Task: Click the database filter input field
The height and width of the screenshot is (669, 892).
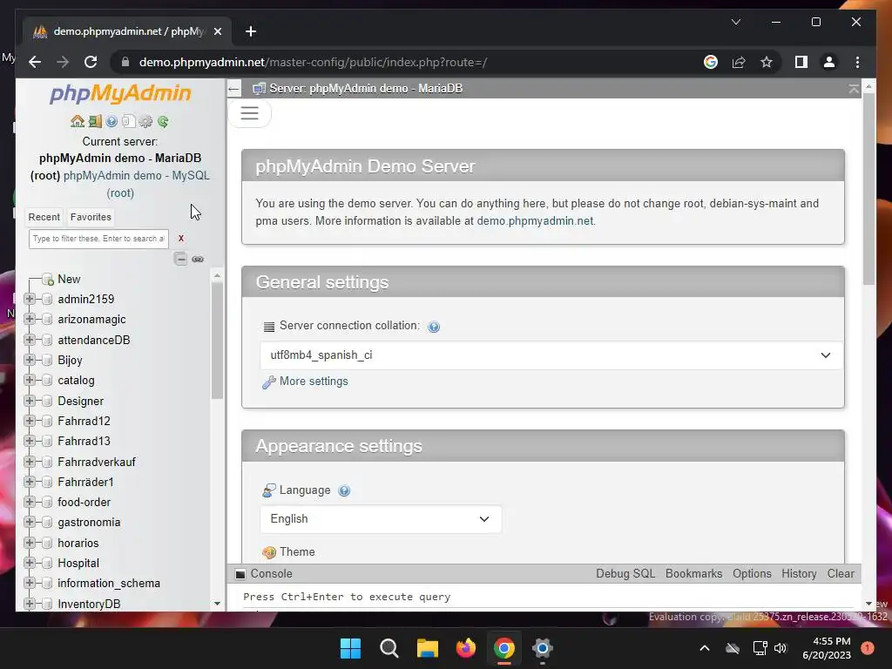Action: (98, 239)
